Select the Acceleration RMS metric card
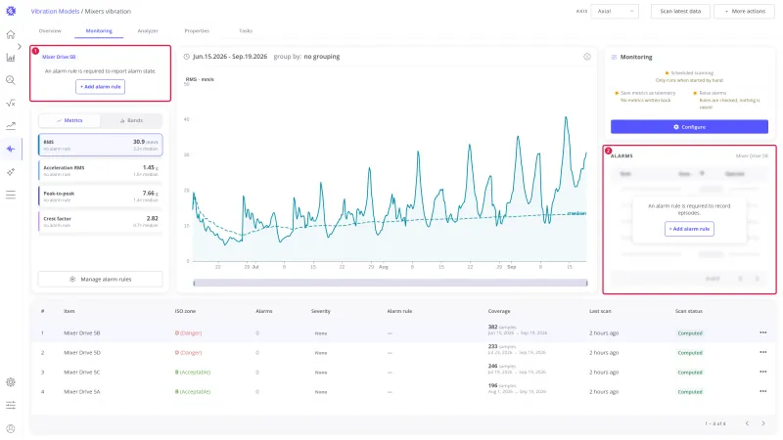The height and width of the screenshot is (440, 783). click(101, 170)
